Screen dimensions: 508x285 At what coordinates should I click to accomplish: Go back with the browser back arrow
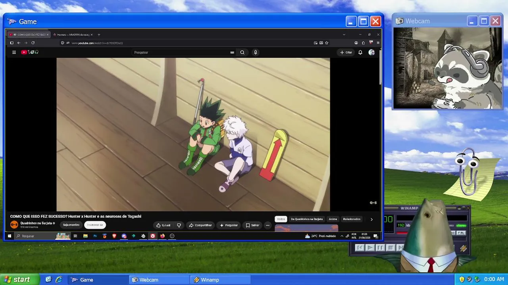[x=19, y=43]
